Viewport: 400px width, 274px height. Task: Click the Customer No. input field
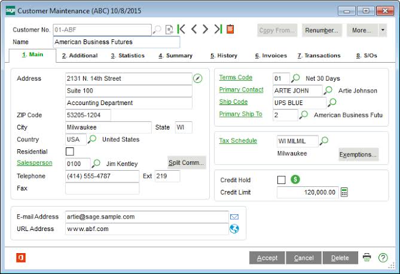coord(102,30)
